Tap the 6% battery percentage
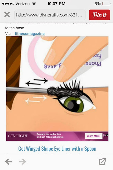The image size is (113, 170). [x=98, y=4]
